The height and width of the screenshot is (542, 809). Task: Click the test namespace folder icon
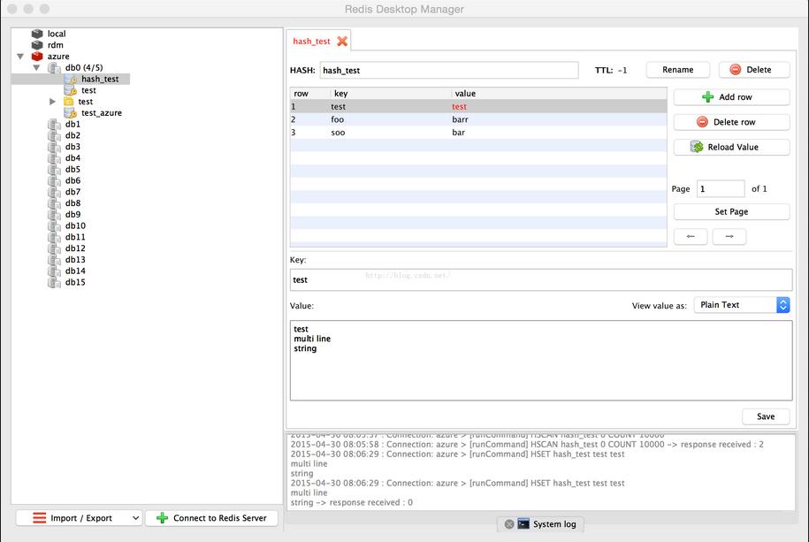pyautogui.click(x=69, y=101)
